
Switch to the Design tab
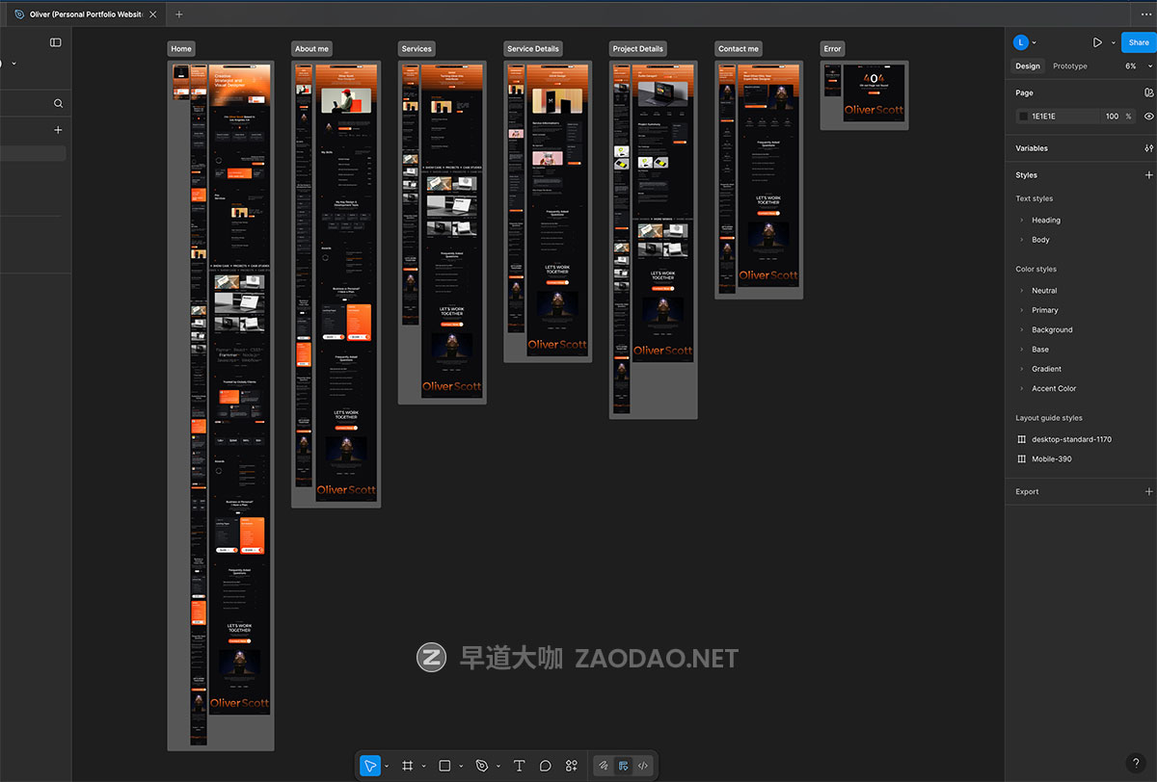click(x=1028, y=66)
